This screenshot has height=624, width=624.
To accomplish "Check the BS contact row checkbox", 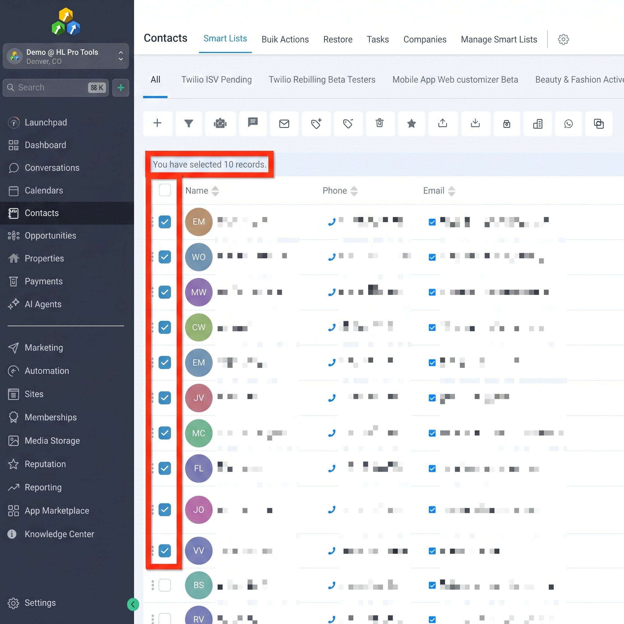I will click(x=165, y=585).
